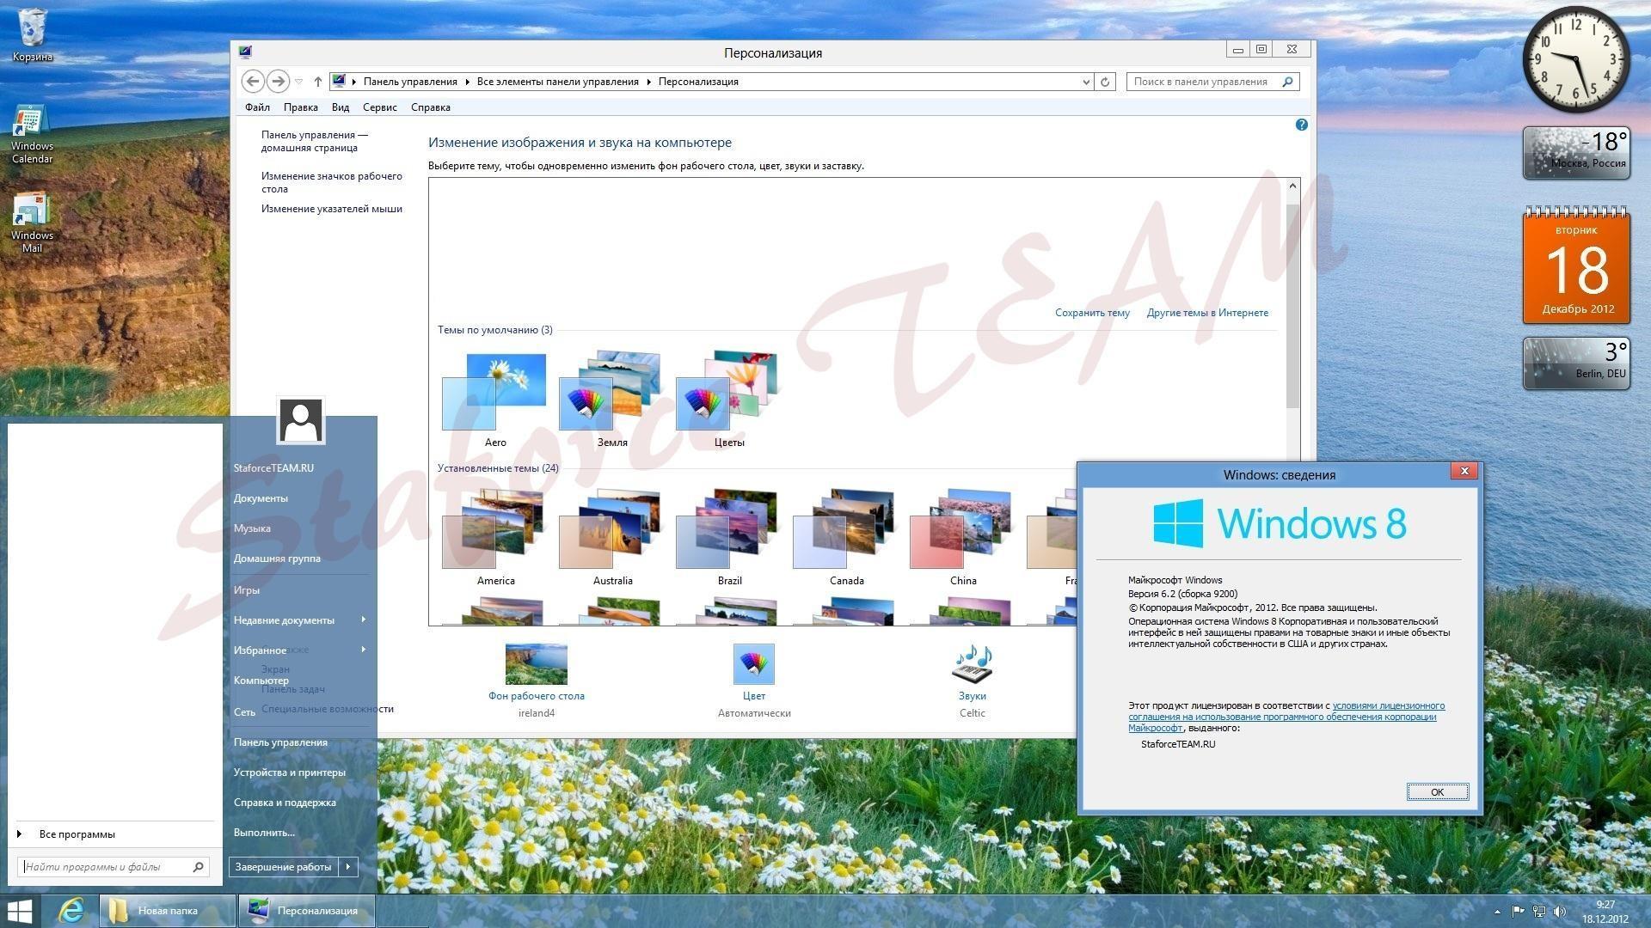
Task: Open Фон рабочего стола desktop background settings
Action: point(537,681)
